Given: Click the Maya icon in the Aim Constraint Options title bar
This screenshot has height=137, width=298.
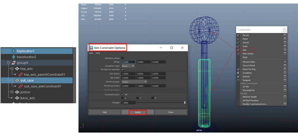Looking at the screenshot, I should click(x=91, y=48).
